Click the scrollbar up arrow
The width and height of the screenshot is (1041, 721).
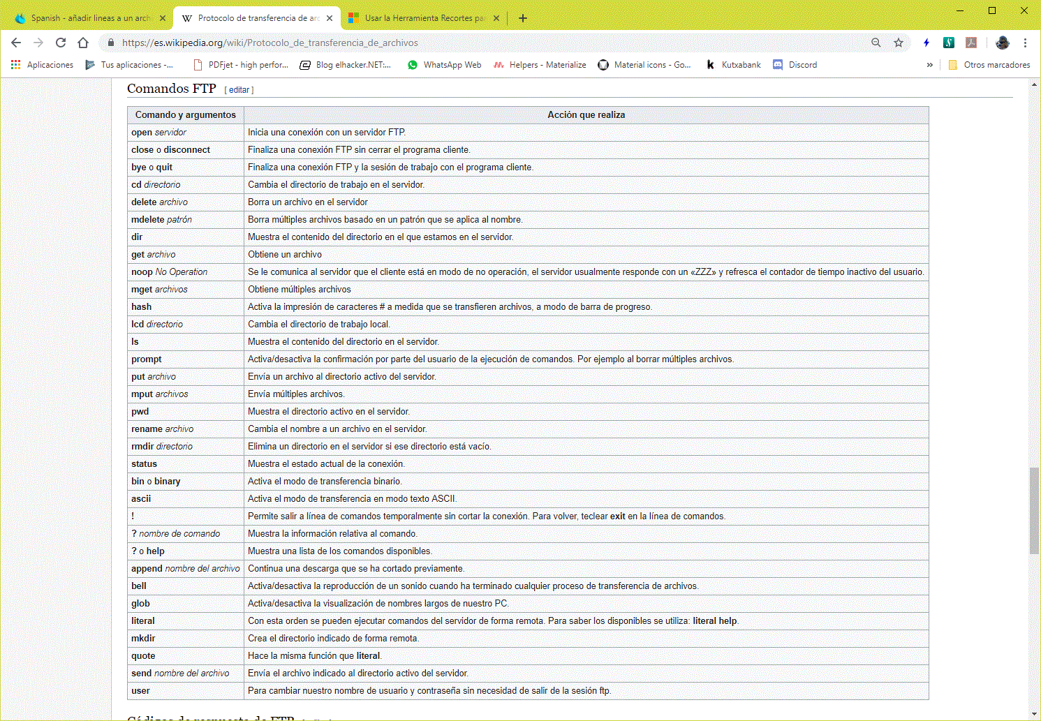(1034, 84)
